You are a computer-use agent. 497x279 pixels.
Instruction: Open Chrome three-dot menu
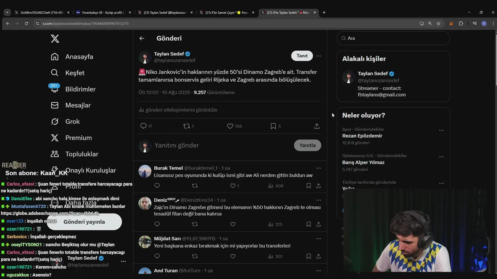[x=492, y=24]
